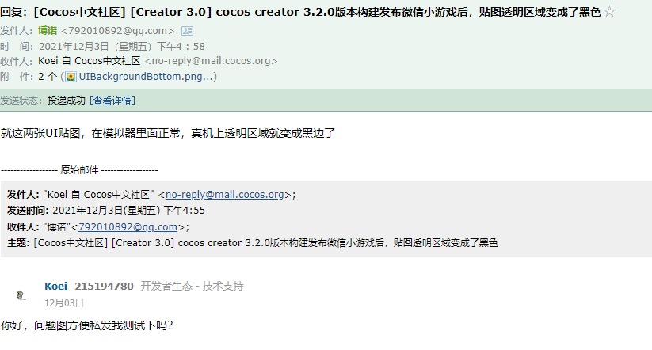Click the sender address 792010892@qq.com in header

point(118,31)
